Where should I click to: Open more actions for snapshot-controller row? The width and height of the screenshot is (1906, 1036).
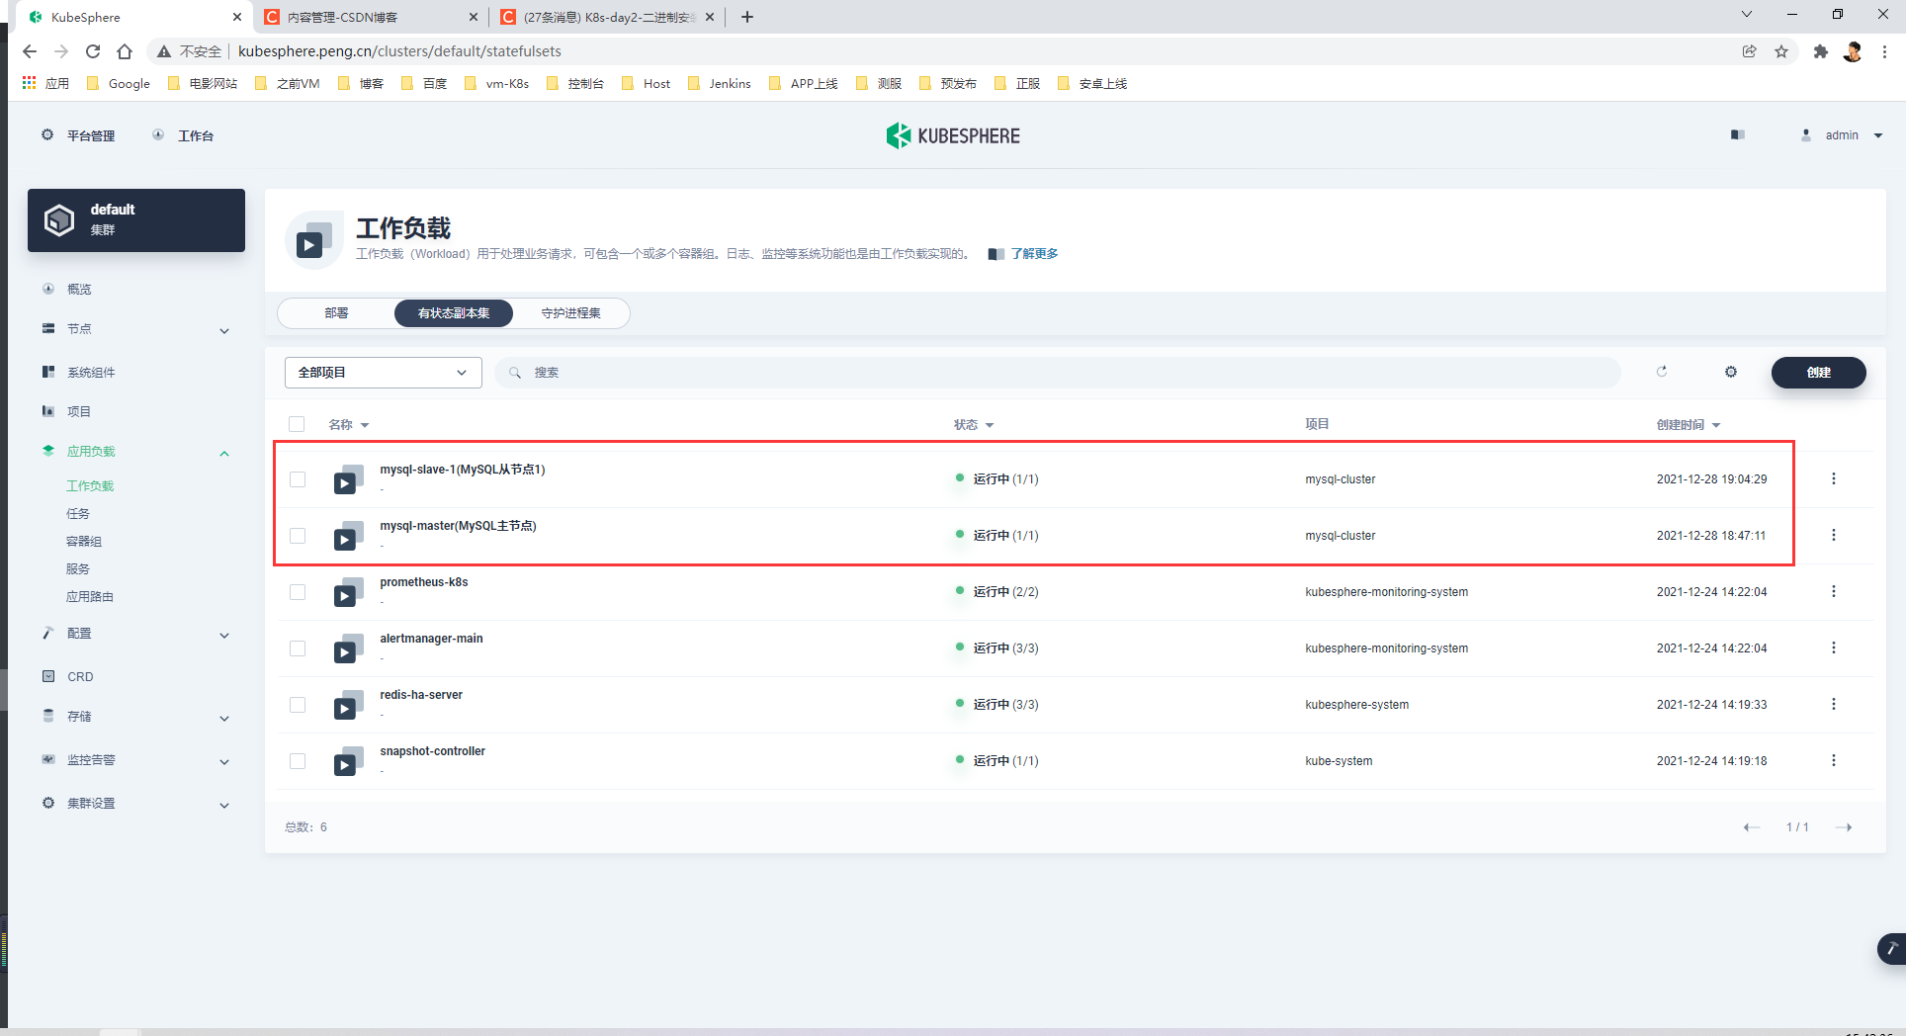coord(1834,760)
